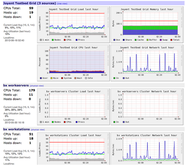The width and height of the screenshot is (185, 165).
Task: Click green In swatch in Grid Network legend
Action: (115, 78)
